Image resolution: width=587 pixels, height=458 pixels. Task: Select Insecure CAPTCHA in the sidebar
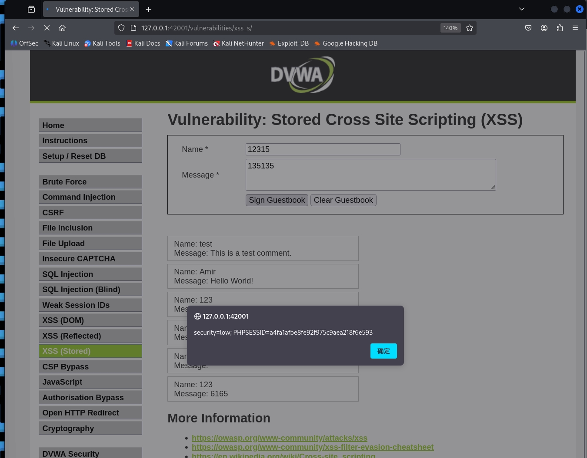click(90, 259)
